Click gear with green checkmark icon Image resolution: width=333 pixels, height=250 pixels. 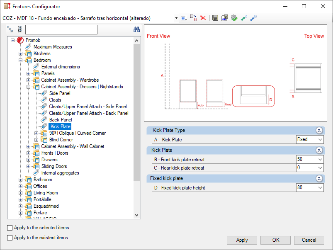234,18
